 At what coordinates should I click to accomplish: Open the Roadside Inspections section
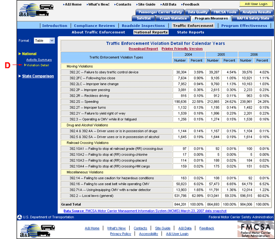tap(143, 26)
